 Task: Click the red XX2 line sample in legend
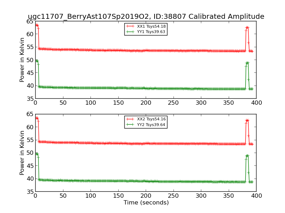tap(130, 119)
